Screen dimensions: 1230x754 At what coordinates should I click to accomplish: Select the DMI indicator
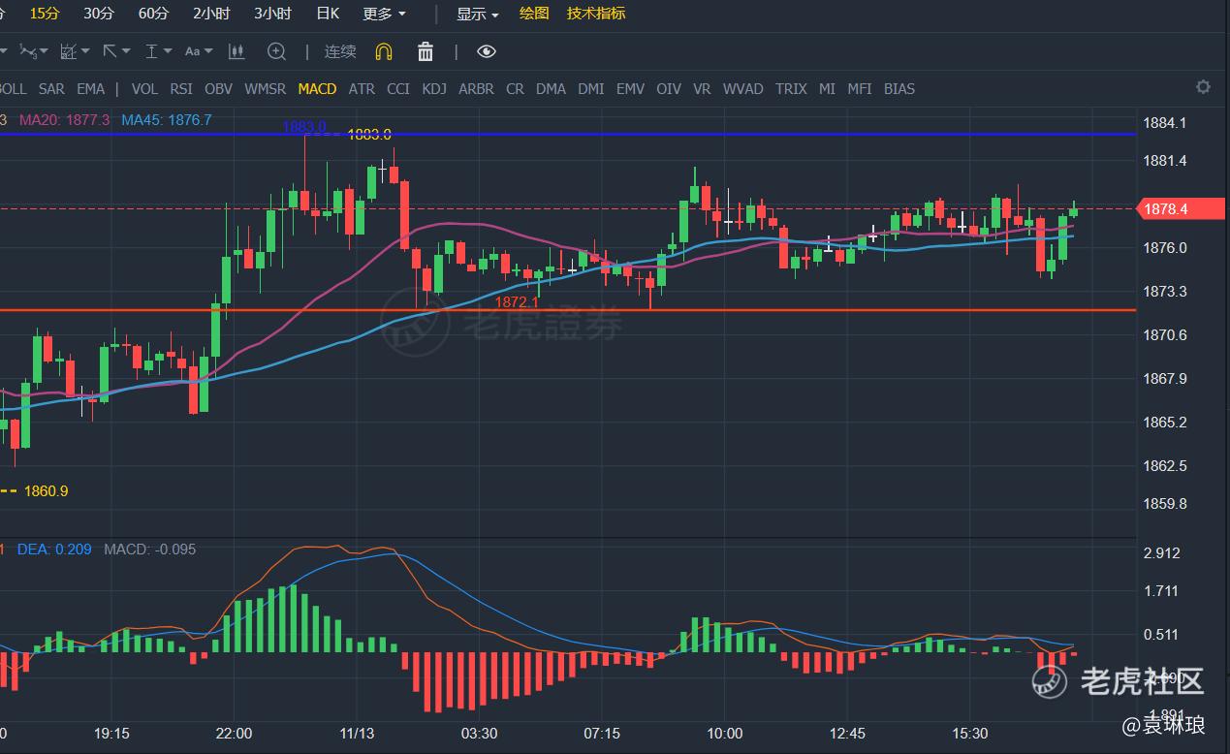point(591,88)
